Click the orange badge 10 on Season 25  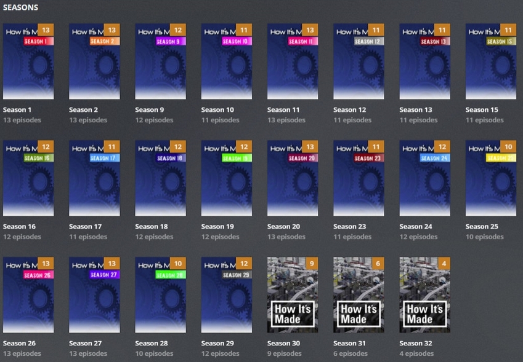point(508,147)
